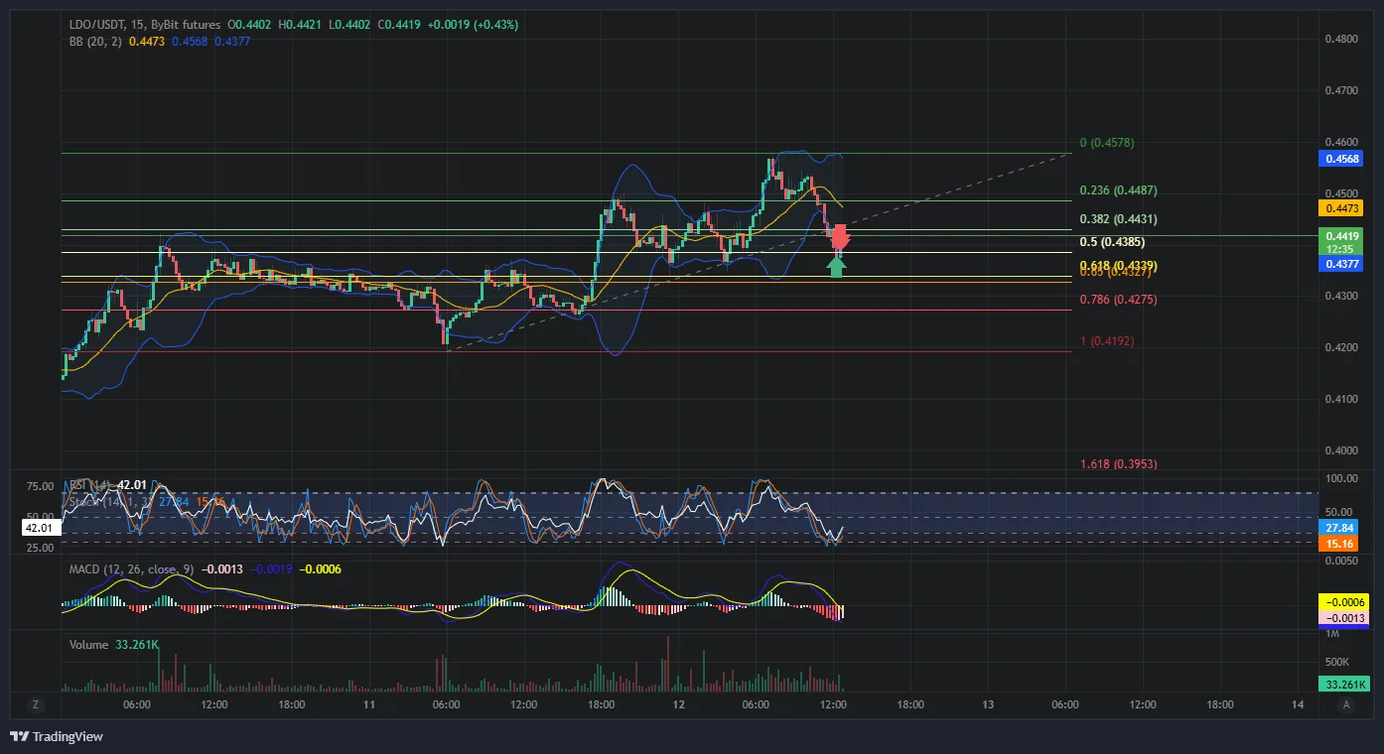The width and height of the screenshot is (1384, 754).
Task: Click the blue 0.4568 upper band price label
Action: pyautogui.click(x=1339, y=159)
